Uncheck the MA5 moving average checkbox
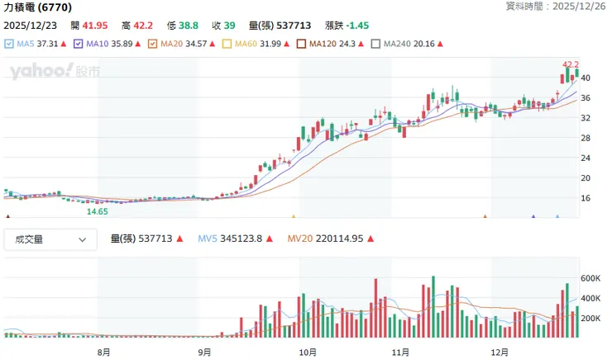612x364 pixels. [9, 44]
